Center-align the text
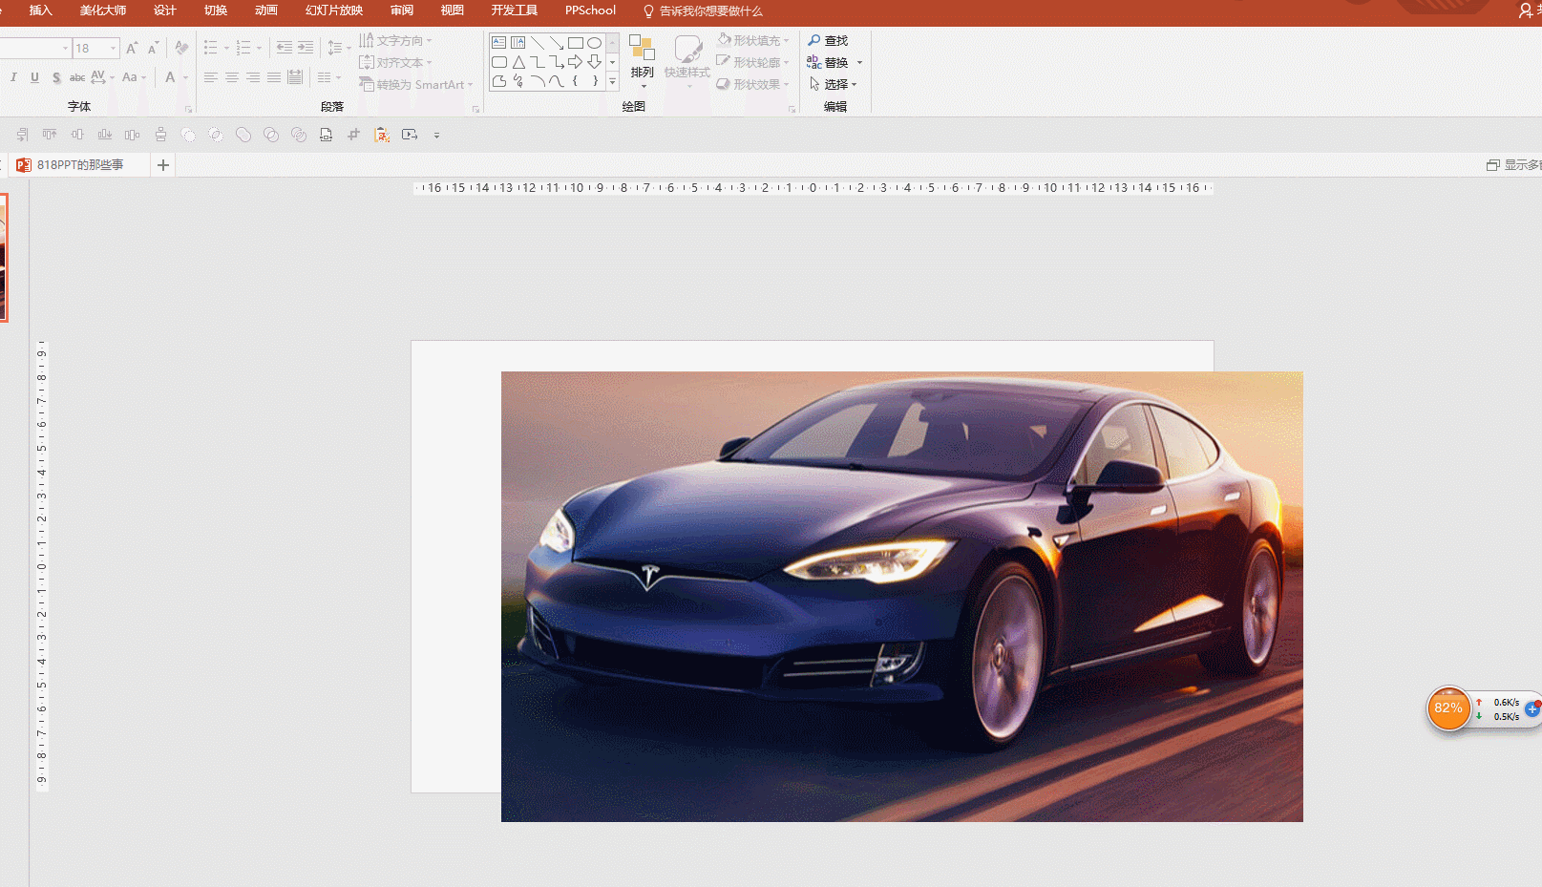Viewport: 1542px width, 887px height. pos(232,77)
